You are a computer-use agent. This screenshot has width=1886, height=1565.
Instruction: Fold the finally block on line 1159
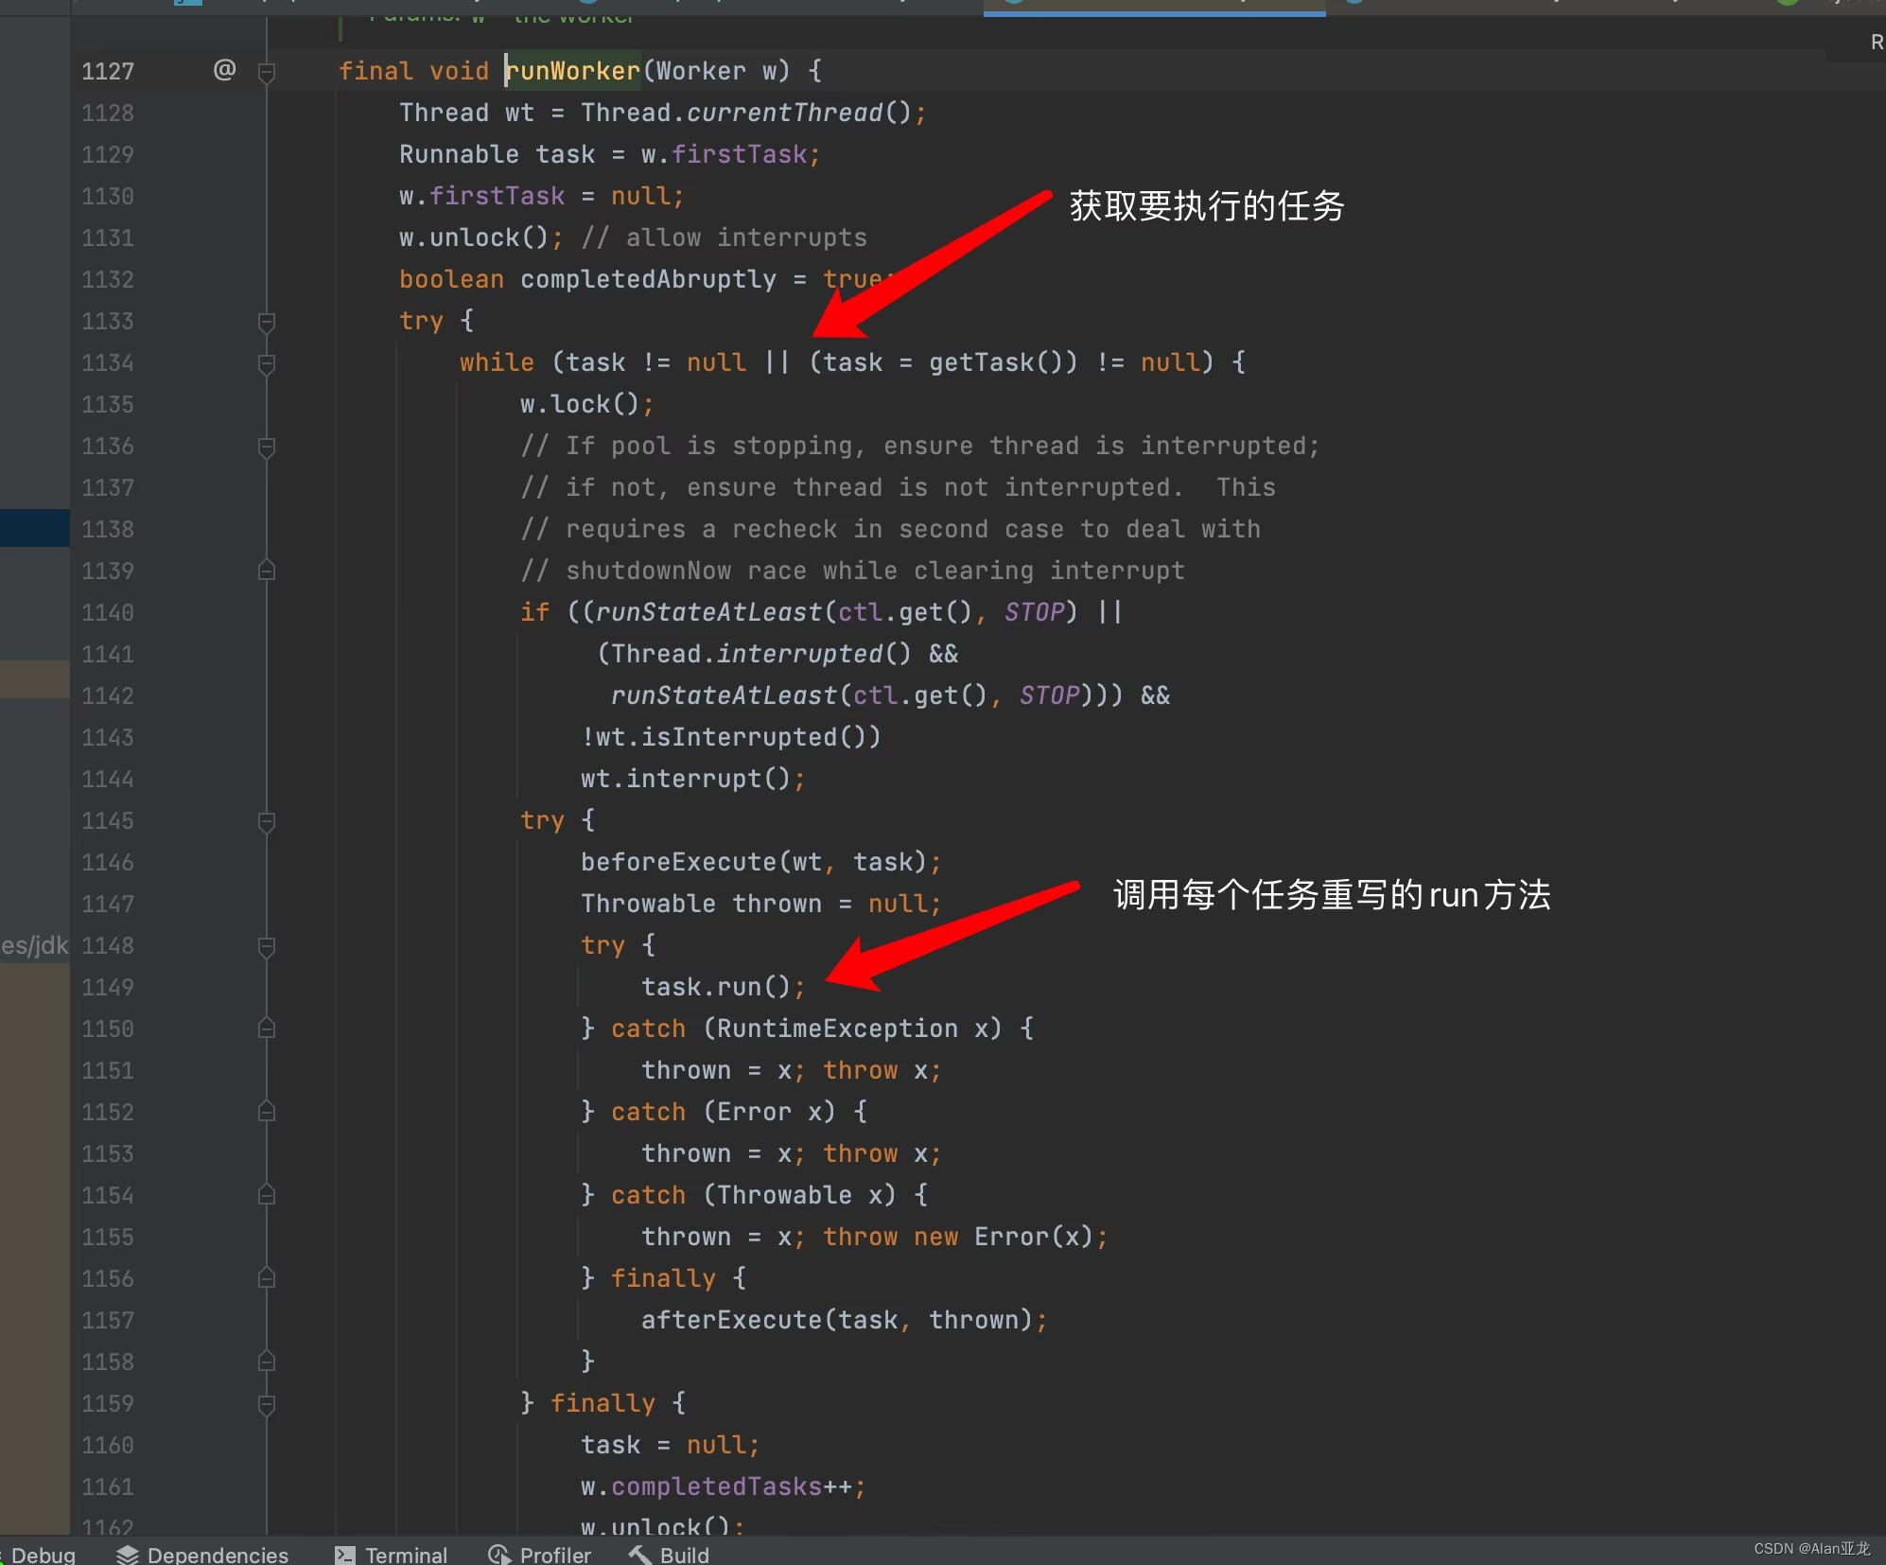tap(267, 1404)
